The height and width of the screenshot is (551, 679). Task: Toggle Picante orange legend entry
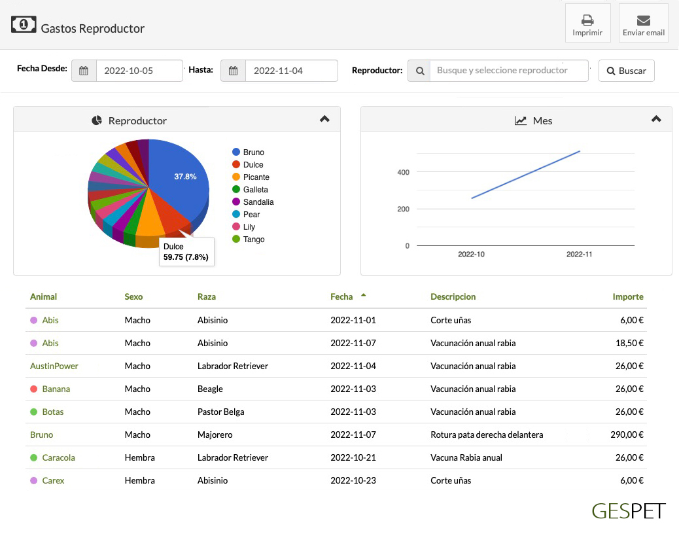[256, 177]
